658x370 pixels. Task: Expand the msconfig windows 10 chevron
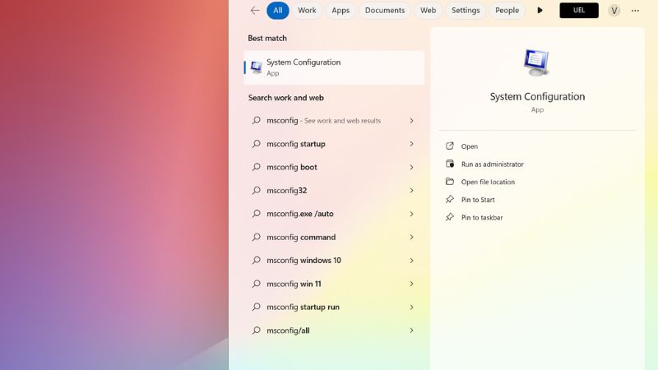pos(411,261)
